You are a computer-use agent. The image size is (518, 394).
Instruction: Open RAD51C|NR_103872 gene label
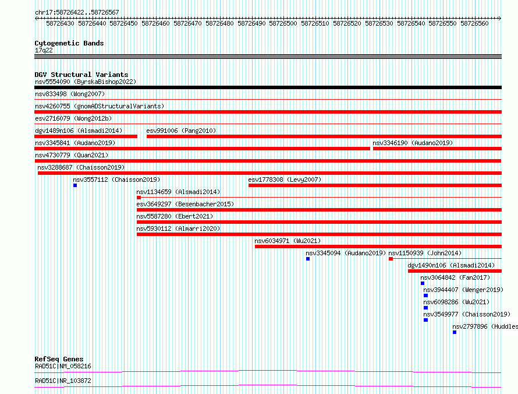point(63,381)
